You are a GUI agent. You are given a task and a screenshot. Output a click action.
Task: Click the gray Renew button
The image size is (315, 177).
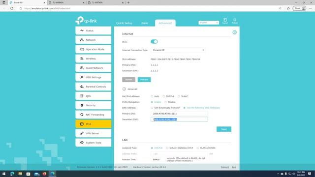128,80
